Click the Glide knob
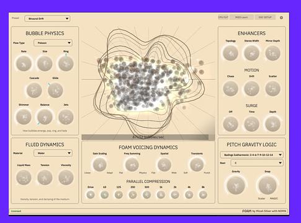This screenshot has width=301, height=223. (x=55, y=90)
